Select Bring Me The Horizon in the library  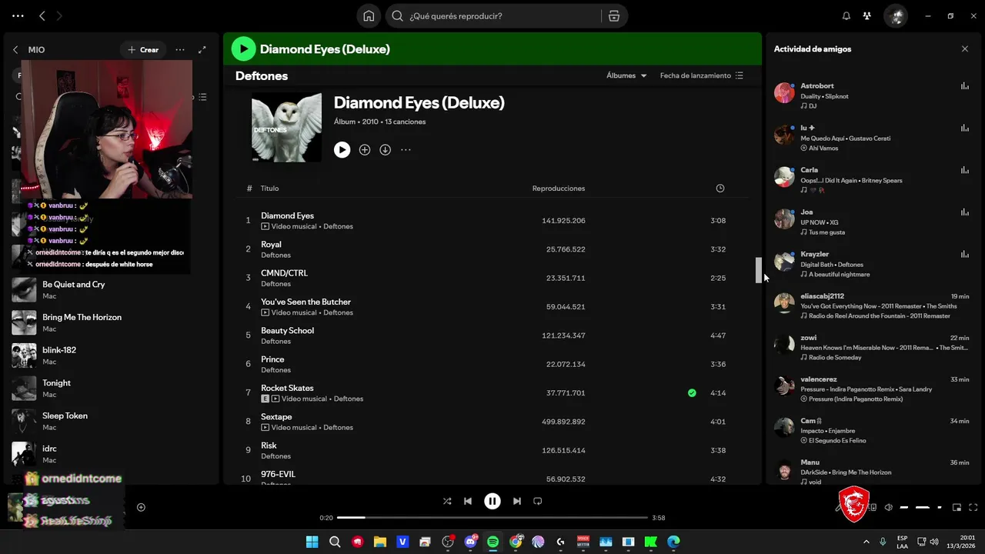[x=111, y=322]
